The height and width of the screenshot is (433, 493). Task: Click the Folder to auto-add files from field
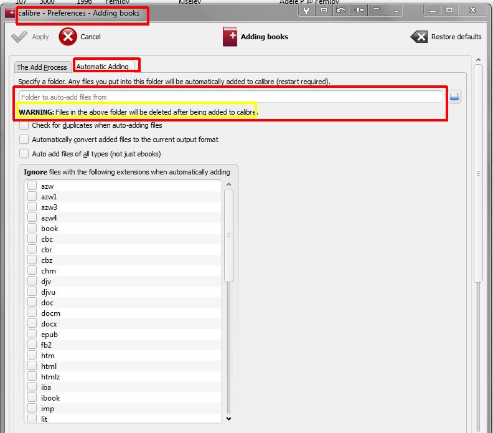231,97
